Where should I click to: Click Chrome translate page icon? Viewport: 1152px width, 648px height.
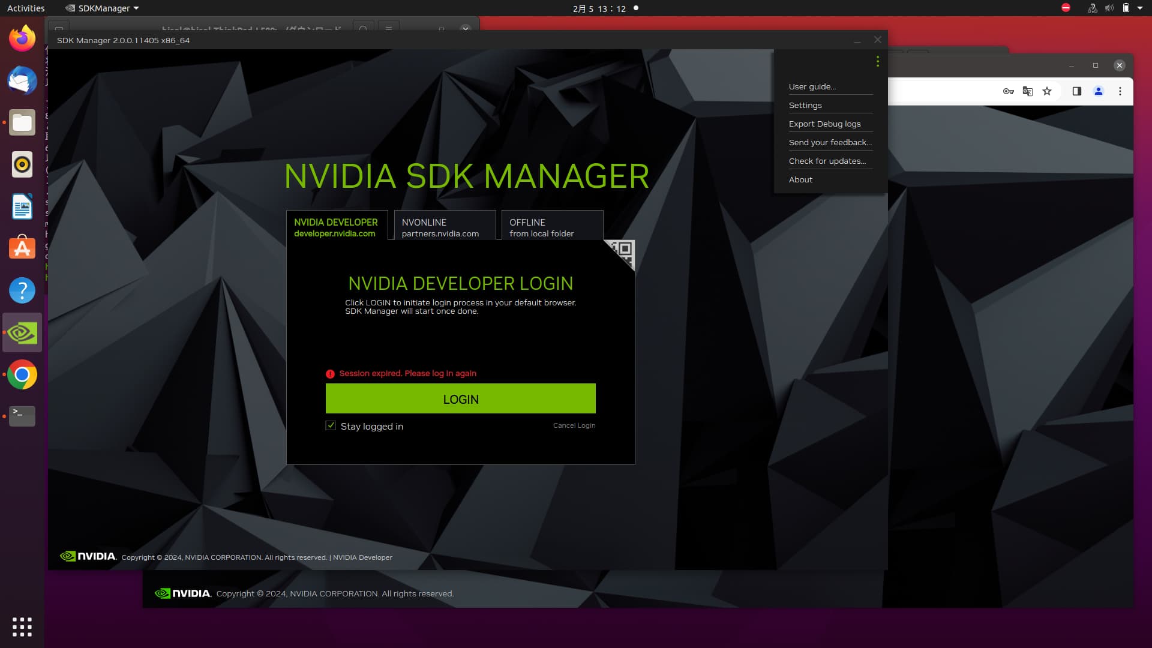tap(1028, 91)
